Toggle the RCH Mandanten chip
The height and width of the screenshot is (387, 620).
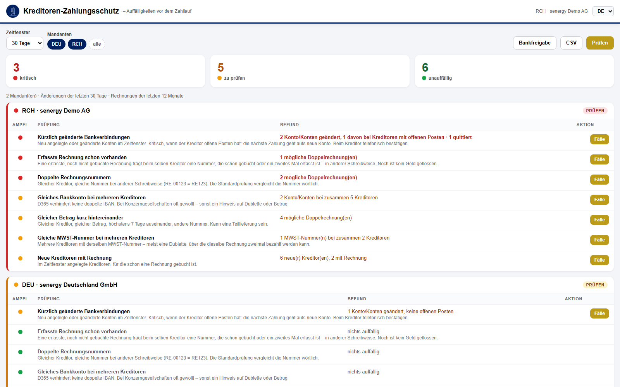pos(77,44)
